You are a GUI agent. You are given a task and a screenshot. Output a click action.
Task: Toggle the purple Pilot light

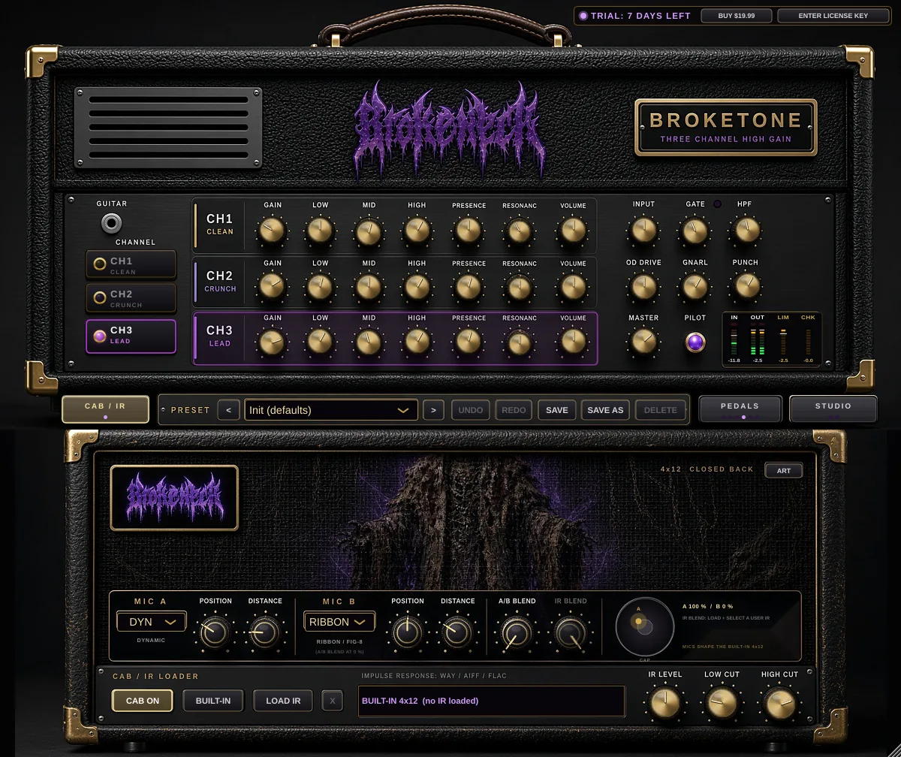click(x=695, y=342)
